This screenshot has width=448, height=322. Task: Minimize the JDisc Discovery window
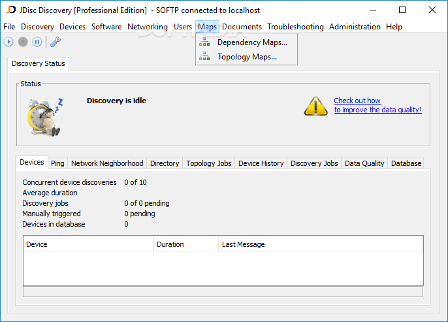[373, 10]
